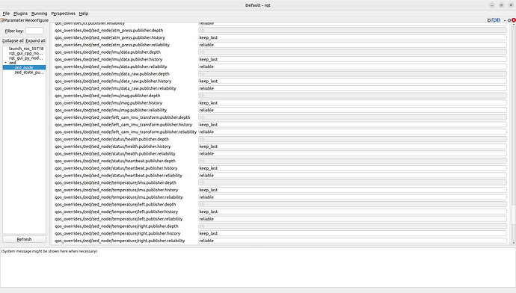The image size is (516, 293).
Task: Edit status/heartbeat.publisher.history value field
Action: pos(352,168)
